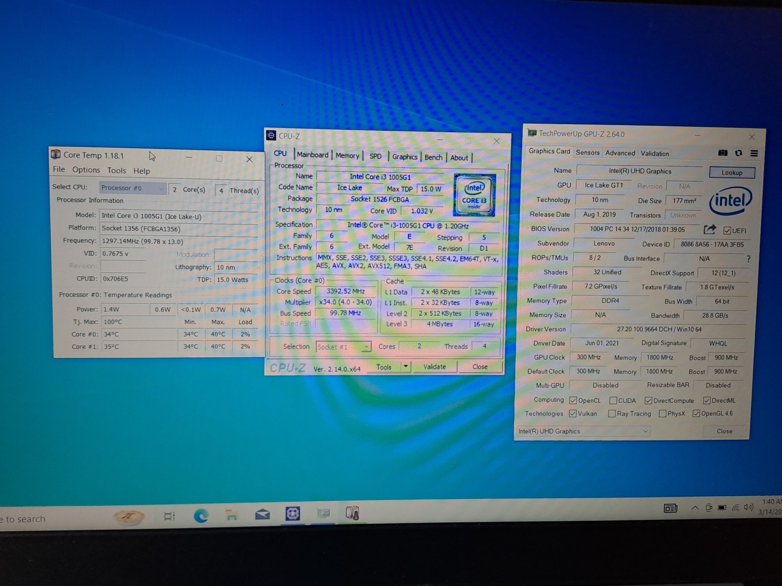Select the CPU-Z taskbar icon
782x586 pixels.
[x=292, y=513]
